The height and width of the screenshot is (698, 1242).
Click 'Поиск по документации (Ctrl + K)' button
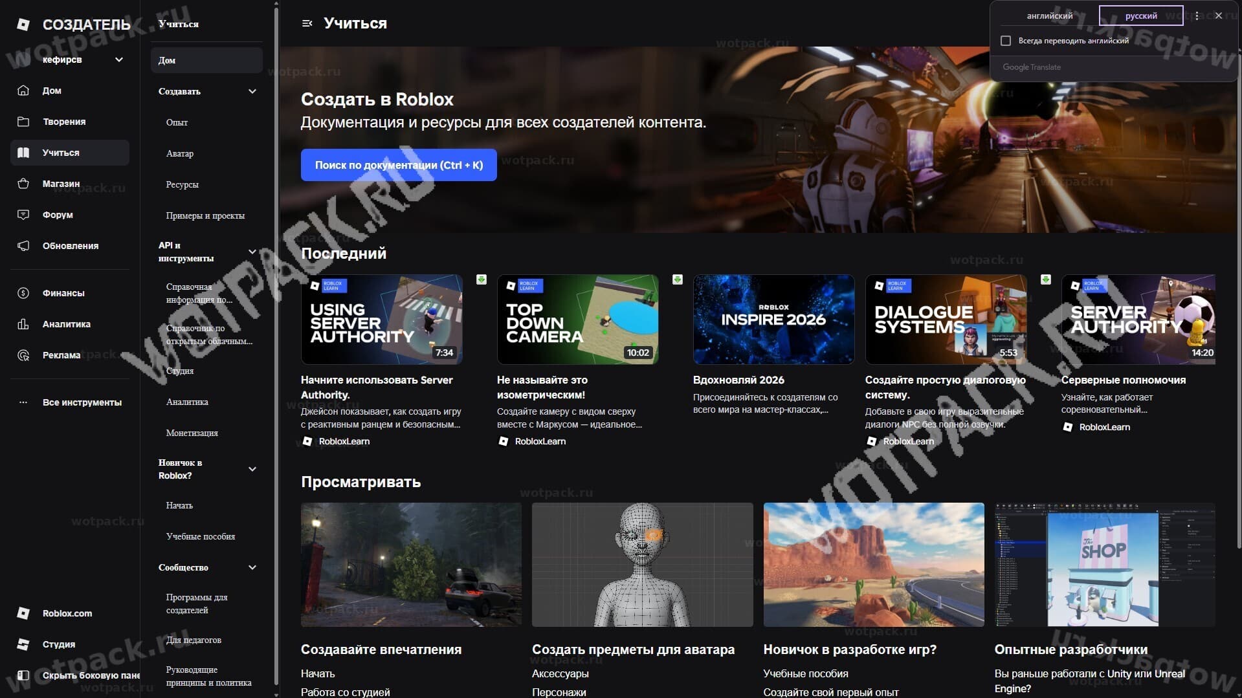point(399,165)
